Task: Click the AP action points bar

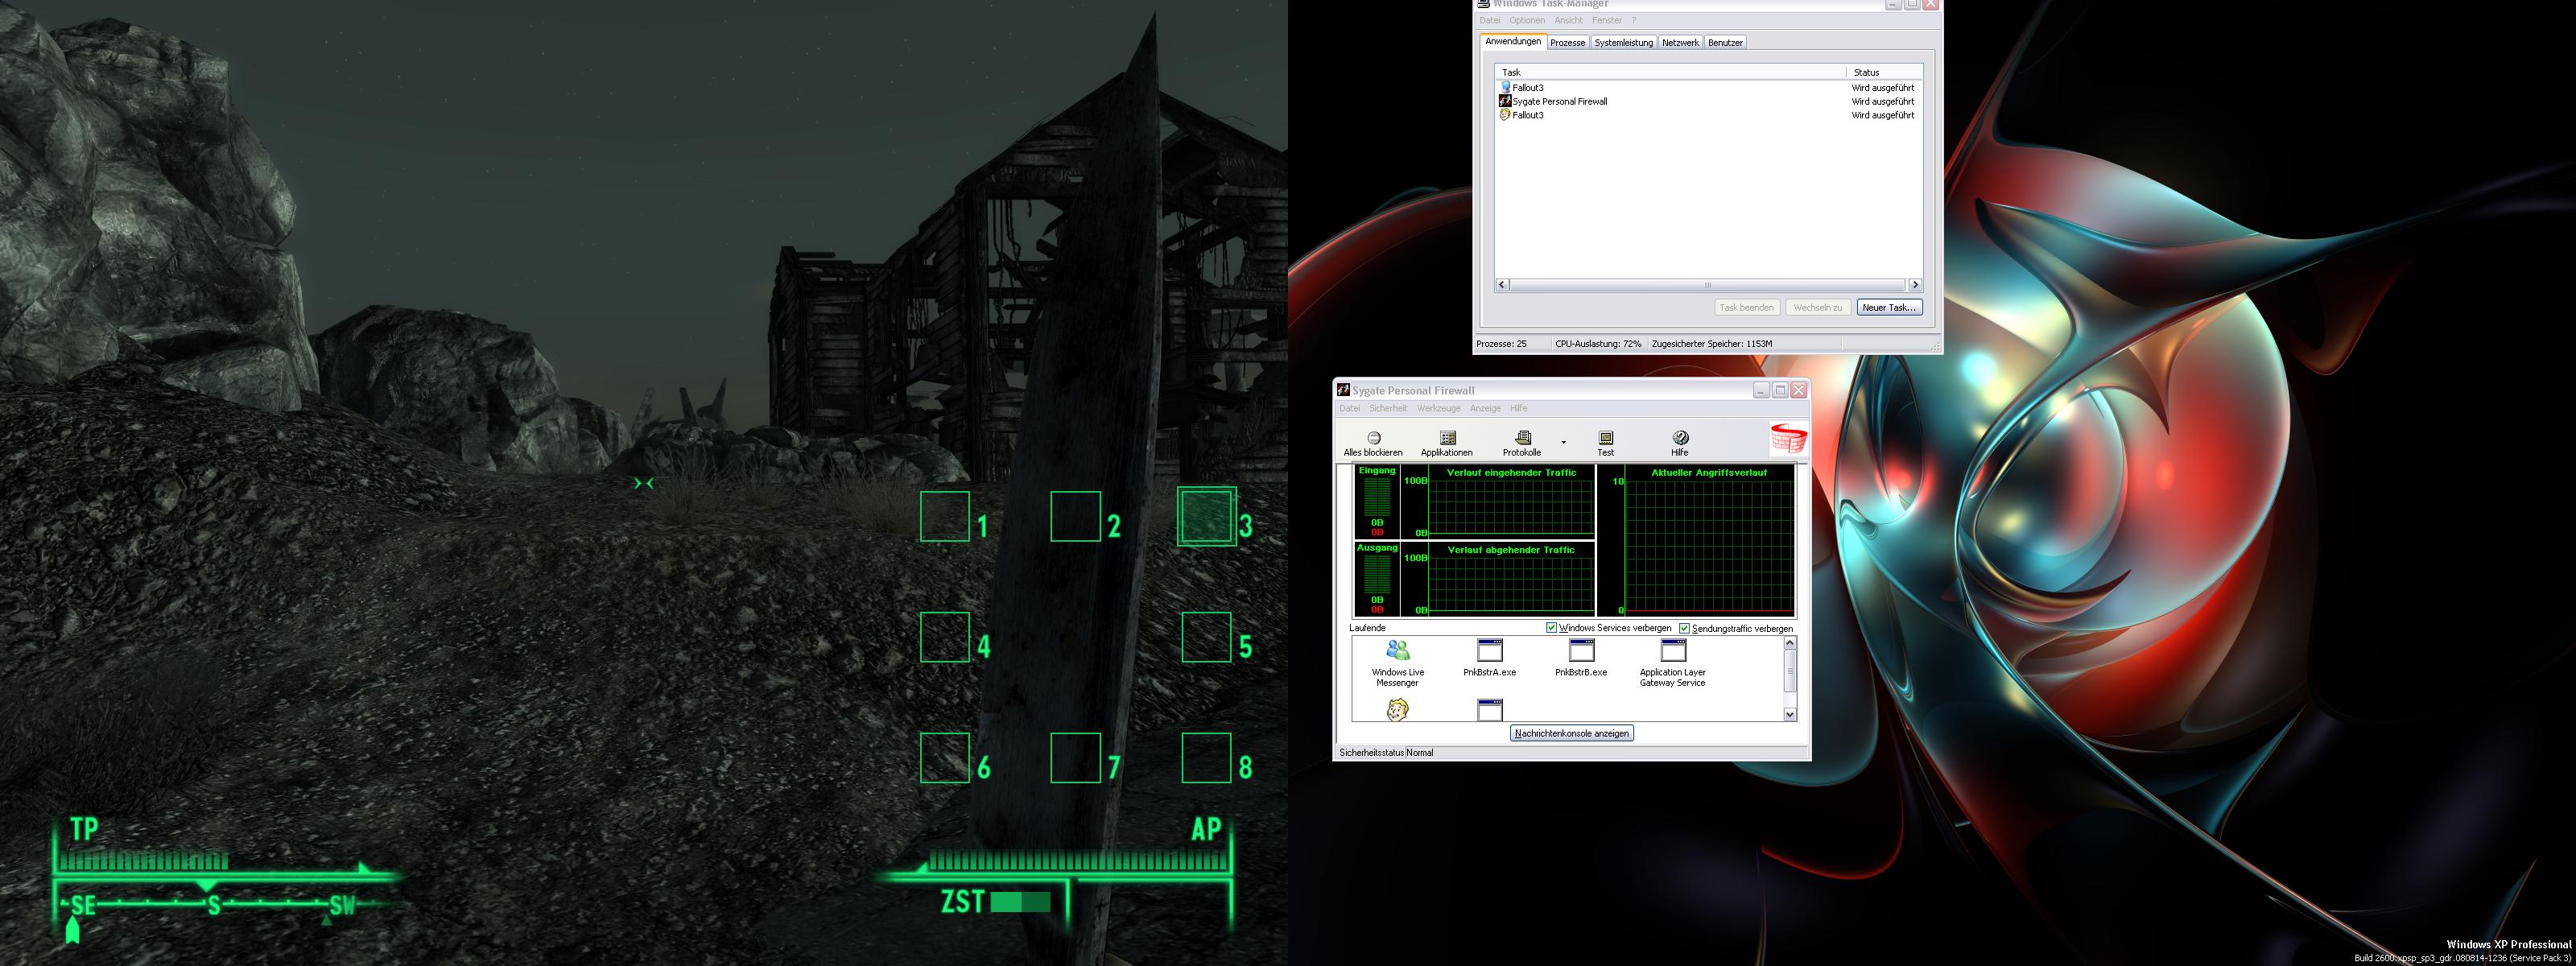Action: 1078,861
